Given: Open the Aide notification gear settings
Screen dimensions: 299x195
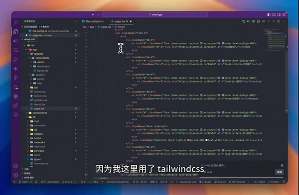Looking at the screenshot, I should coord(282,165).
